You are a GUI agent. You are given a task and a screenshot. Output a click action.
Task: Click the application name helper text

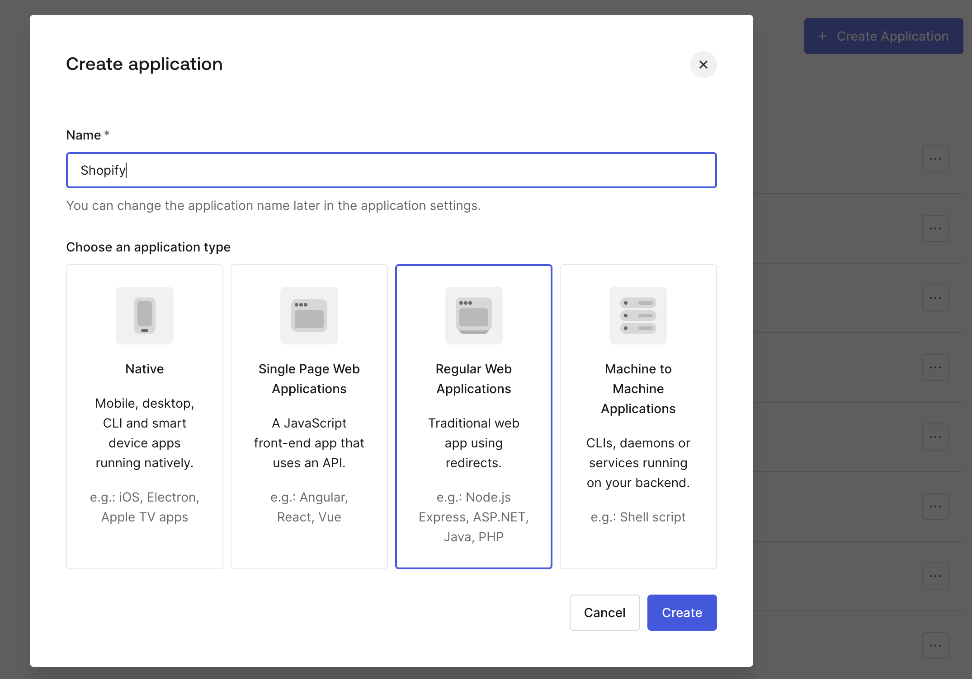[274, 205]
